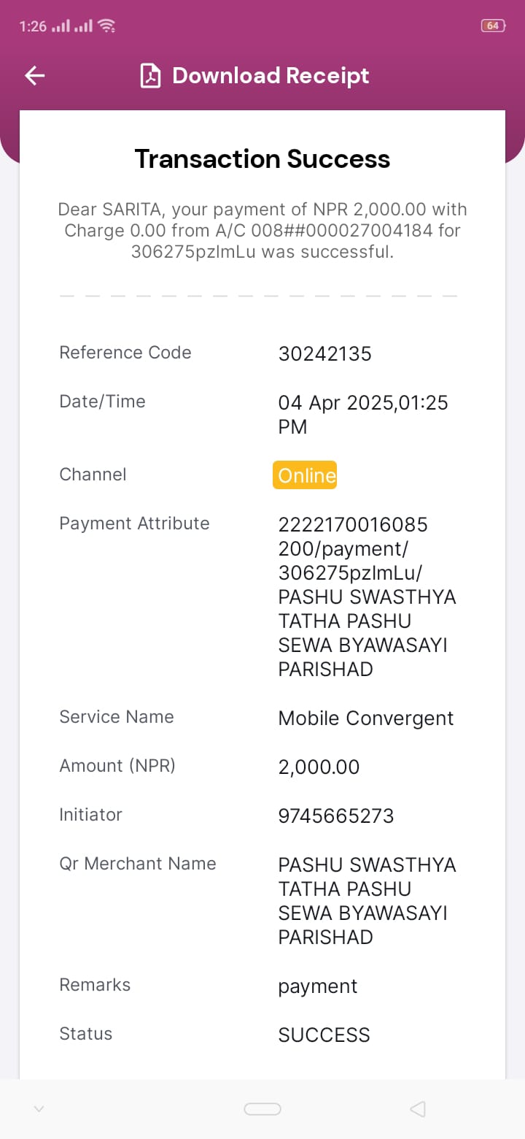Tap the yellow Online channel badge

coord(305,475)
